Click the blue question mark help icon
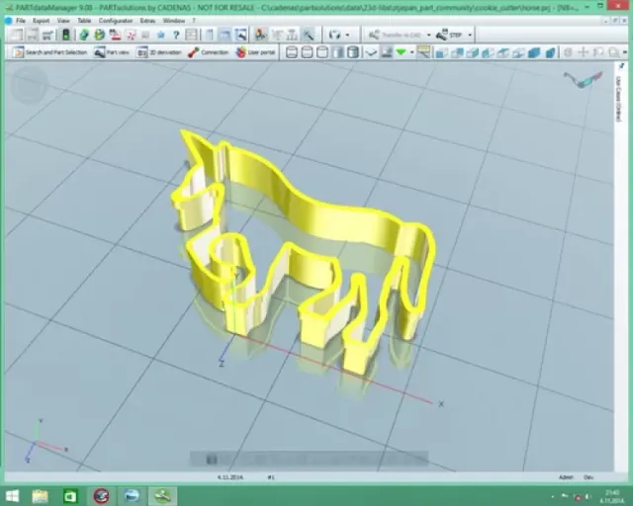 point(176,36)
